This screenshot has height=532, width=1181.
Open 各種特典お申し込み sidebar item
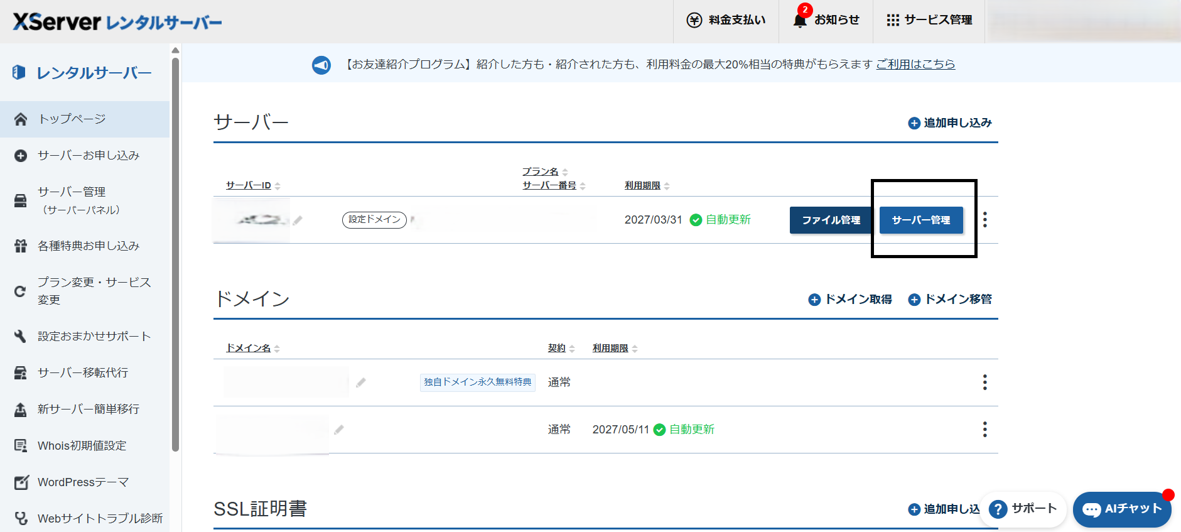click(85, 246)
